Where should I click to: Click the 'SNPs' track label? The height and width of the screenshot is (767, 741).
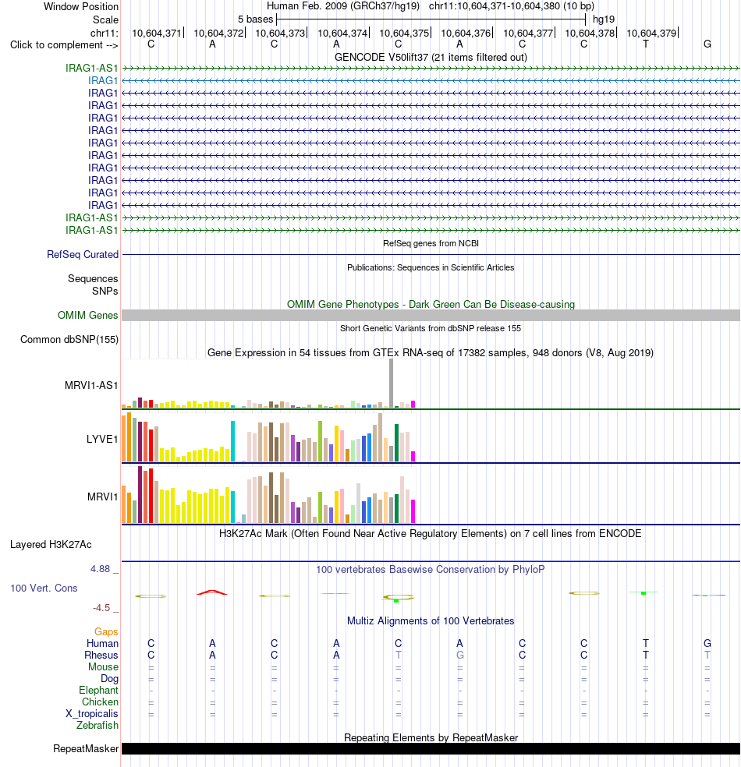coord(105,291)
